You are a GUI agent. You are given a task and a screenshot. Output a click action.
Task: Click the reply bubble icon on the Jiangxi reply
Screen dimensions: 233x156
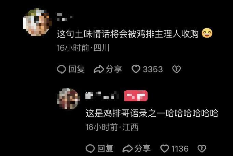(90, 148)
